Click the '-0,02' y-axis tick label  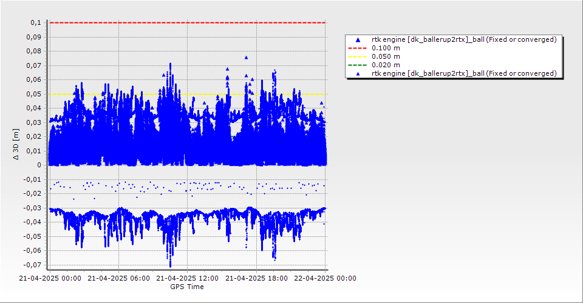32,193
